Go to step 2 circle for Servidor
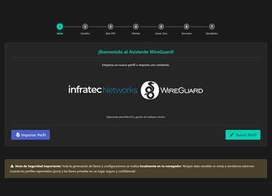Screen dimensions: 272x196 [x=85, y=27]
